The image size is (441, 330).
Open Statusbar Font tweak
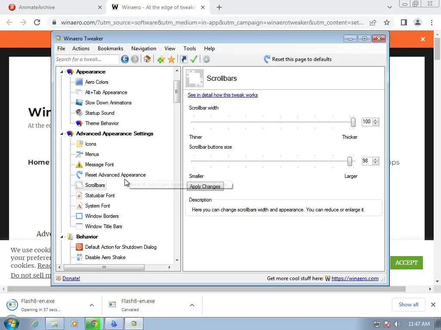pyautogui.click(x=100, y=196)
